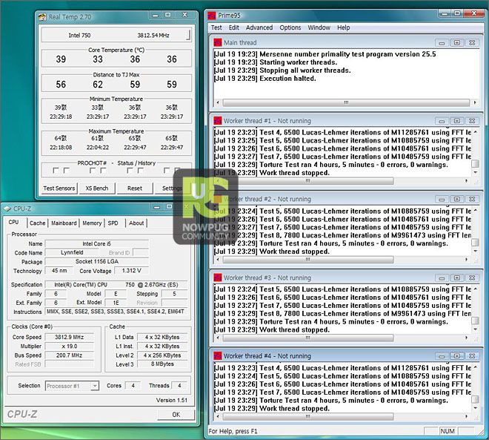The height and width of the screenshot is (440, 489).
Task: Click the Worker thread #4 horizontal scrollbar
Action: click(x=342, y=416)
